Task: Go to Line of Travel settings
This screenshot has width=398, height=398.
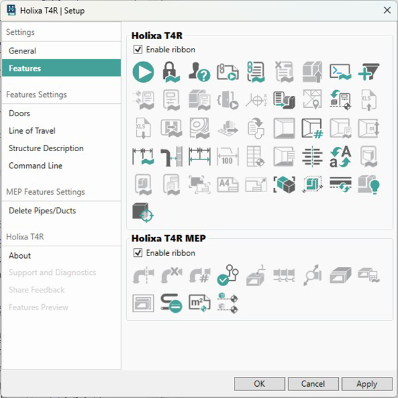Action: (x=62, y=131)
